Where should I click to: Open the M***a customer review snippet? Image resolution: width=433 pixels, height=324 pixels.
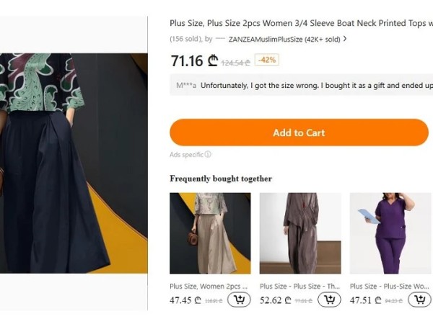(303, 86)
